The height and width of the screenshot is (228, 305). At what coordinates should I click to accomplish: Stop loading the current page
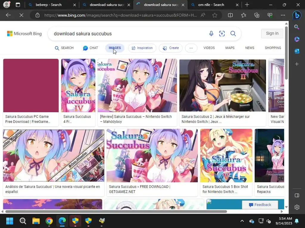21,15
